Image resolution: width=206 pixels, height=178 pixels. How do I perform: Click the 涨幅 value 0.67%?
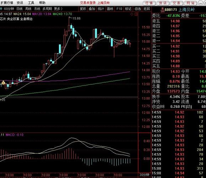175,82
